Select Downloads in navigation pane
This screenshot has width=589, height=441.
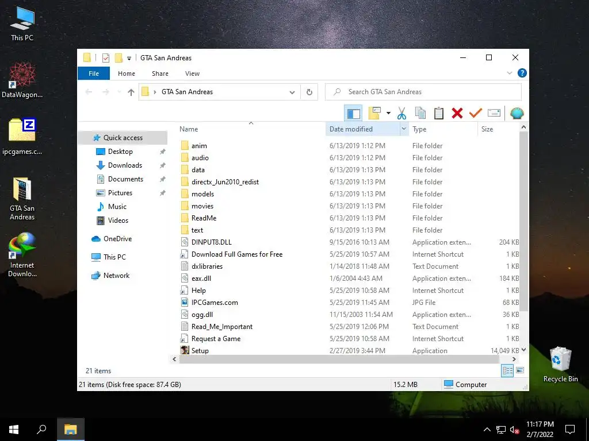click(125, 165)
